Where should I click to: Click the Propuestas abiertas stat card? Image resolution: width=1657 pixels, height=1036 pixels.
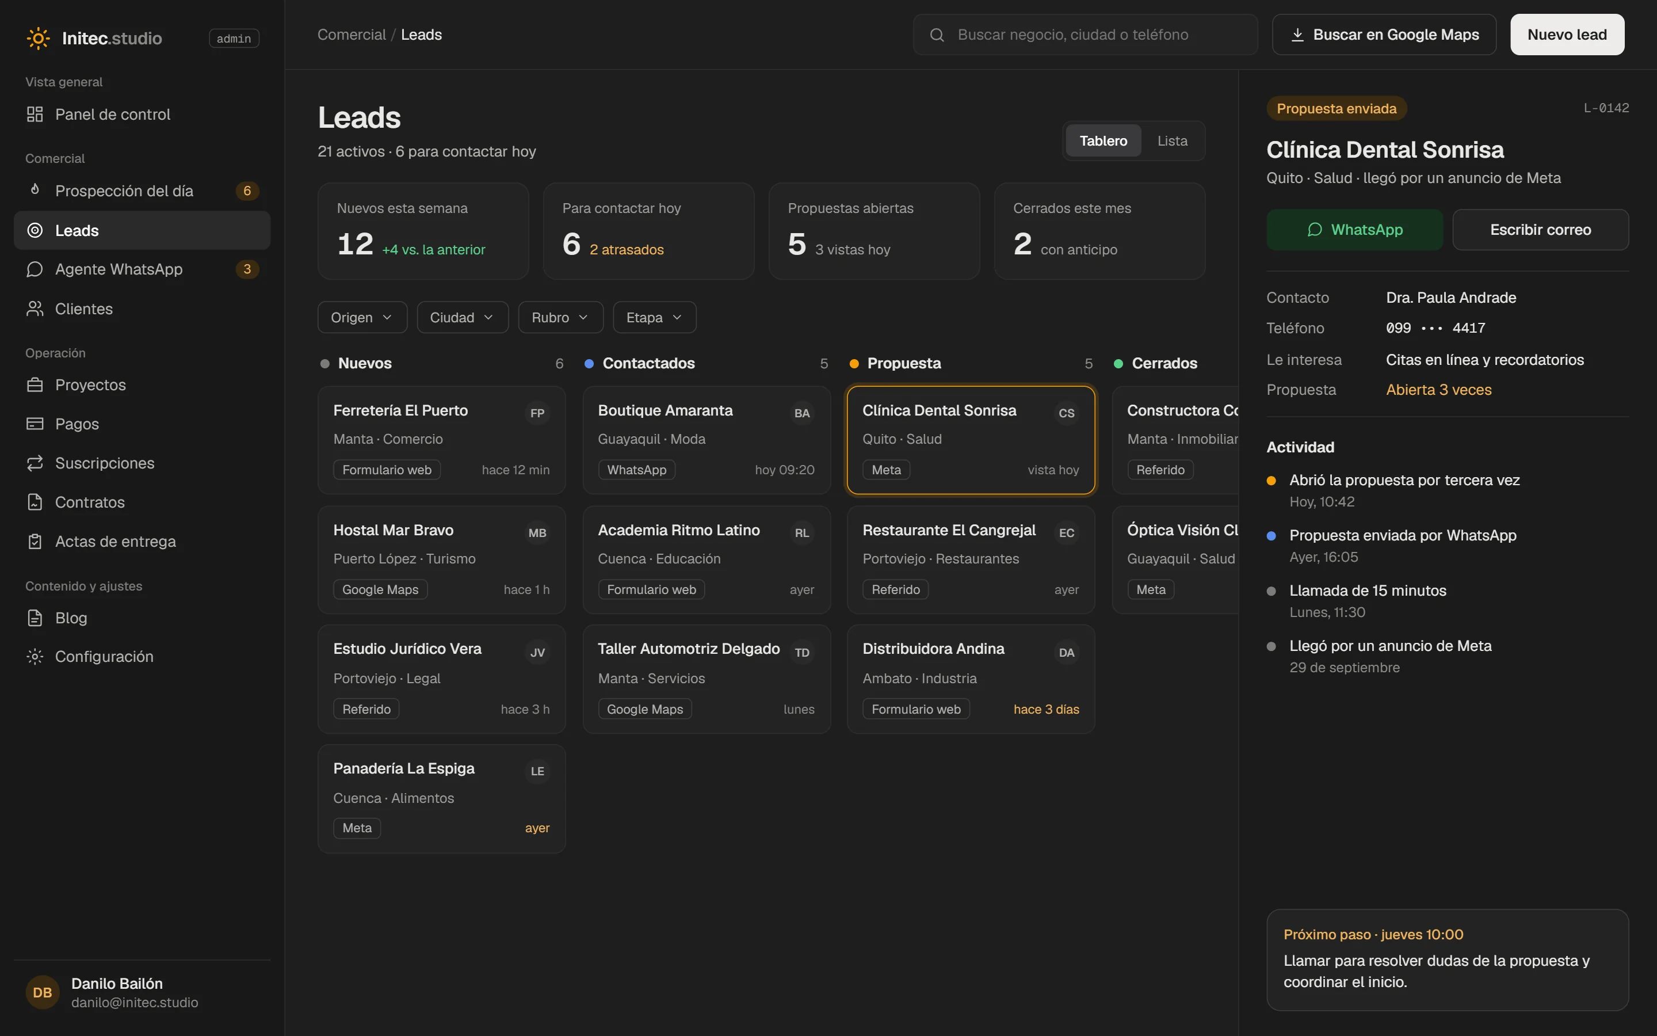[874, 230]
